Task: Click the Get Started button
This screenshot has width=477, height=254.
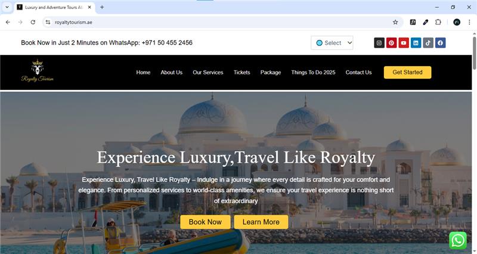Action: pyautogui.click(x=407, y=72)
